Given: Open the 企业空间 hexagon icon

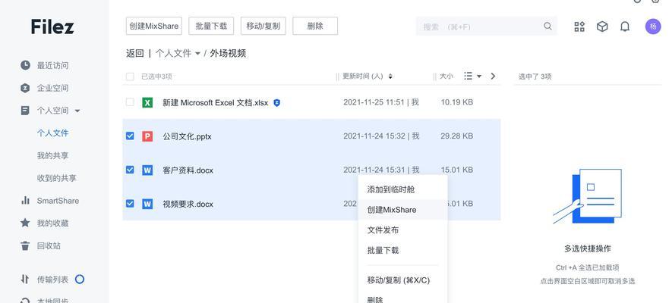Looking at the screenshot, I should (x=25, y=88).
